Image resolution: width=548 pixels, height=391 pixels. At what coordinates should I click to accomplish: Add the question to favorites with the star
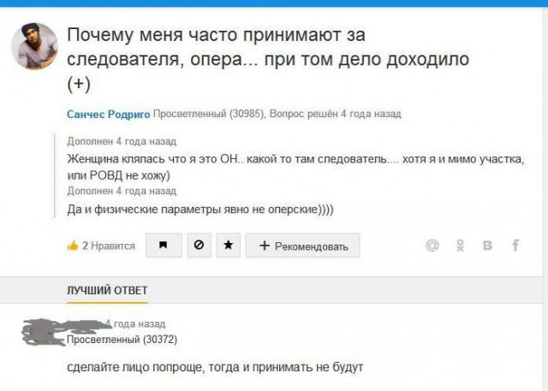click(227, 246)
